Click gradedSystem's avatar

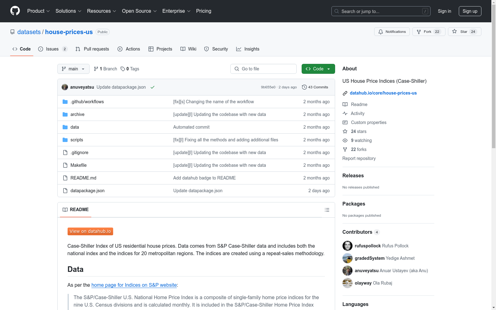coord(348,258)
